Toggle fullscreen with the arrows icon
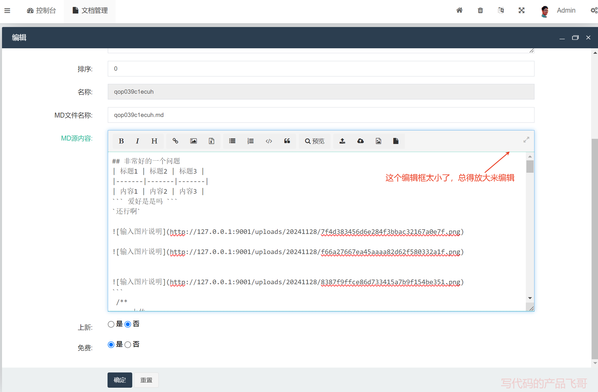The width and height of the screenshot is (598, 392). (522, 10)
